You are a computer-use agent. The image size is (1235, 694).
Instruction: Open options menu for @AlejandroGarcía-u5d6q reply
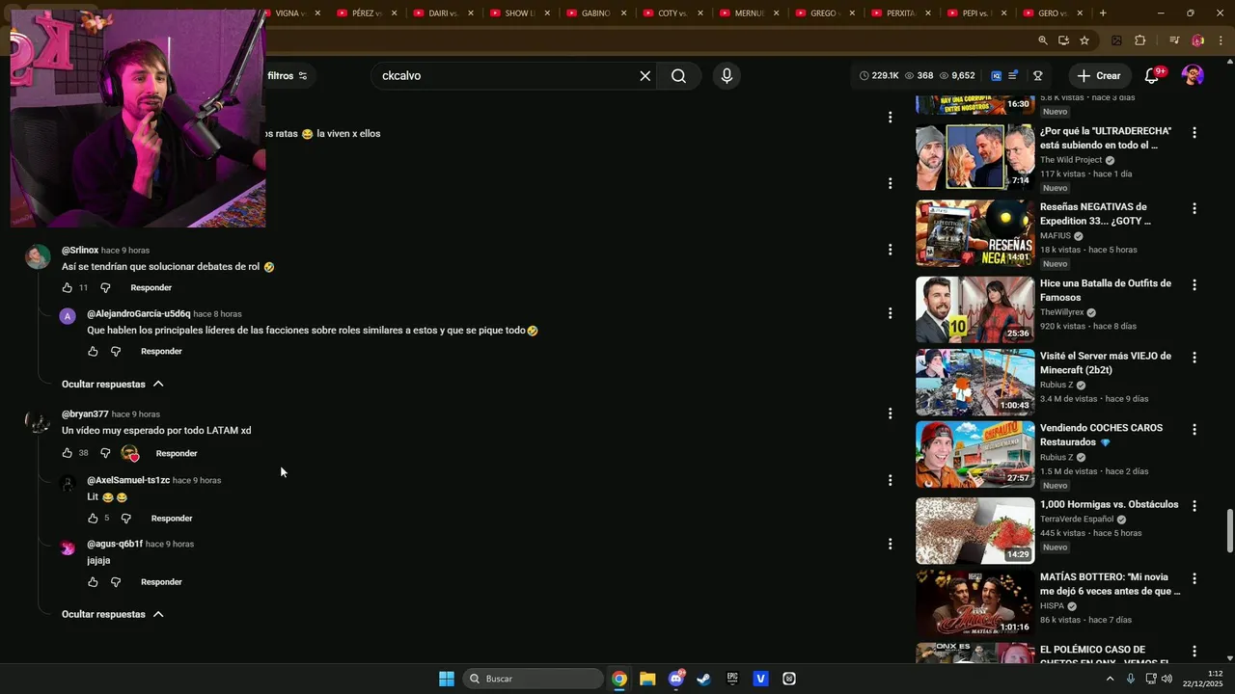(890, 313)
